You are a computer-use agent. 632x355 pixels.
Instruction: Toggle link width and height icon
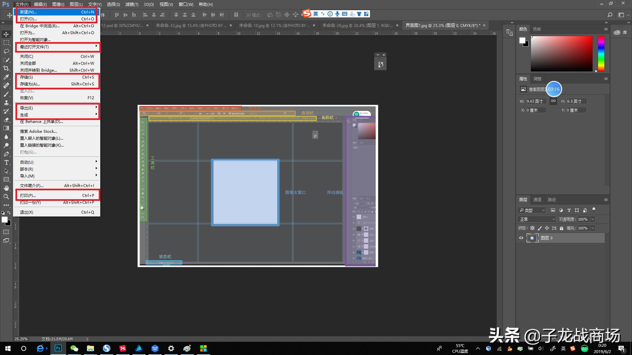(553, 101)
